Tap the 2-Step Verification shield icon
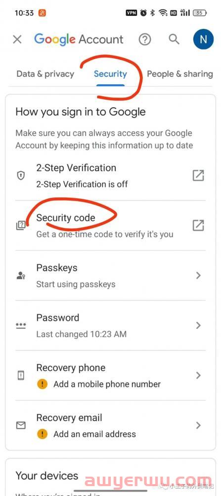This screenshot has width=221, height=496. [21, 176]
